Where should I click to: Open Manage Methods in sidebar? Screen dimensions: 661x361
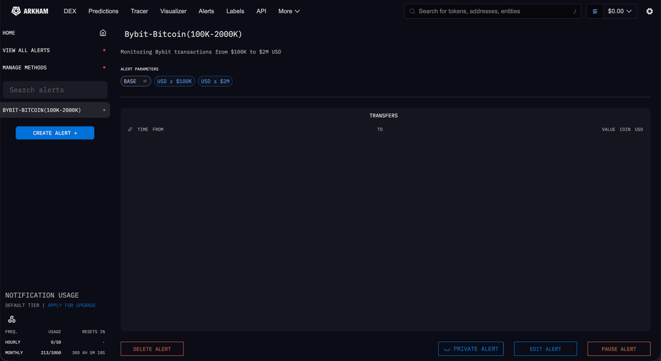[x=25, y=68]
